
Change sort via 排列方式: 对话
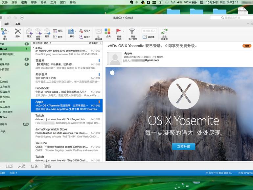[42, 43]
